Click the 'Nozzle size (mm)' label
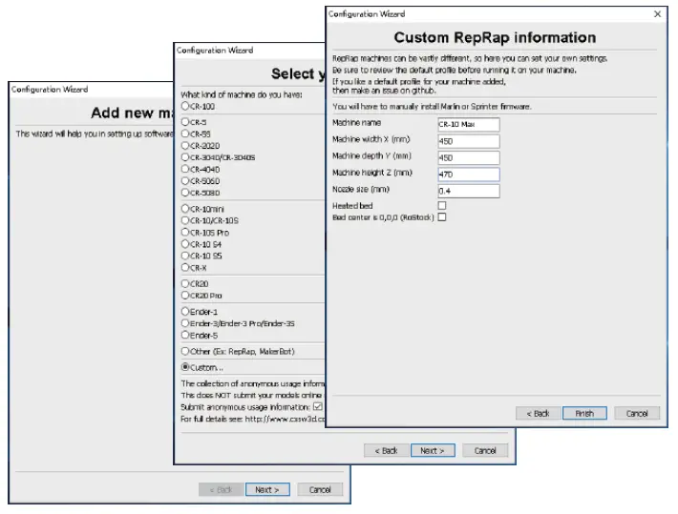Screen dimensions: 678x514 [361, 189]
